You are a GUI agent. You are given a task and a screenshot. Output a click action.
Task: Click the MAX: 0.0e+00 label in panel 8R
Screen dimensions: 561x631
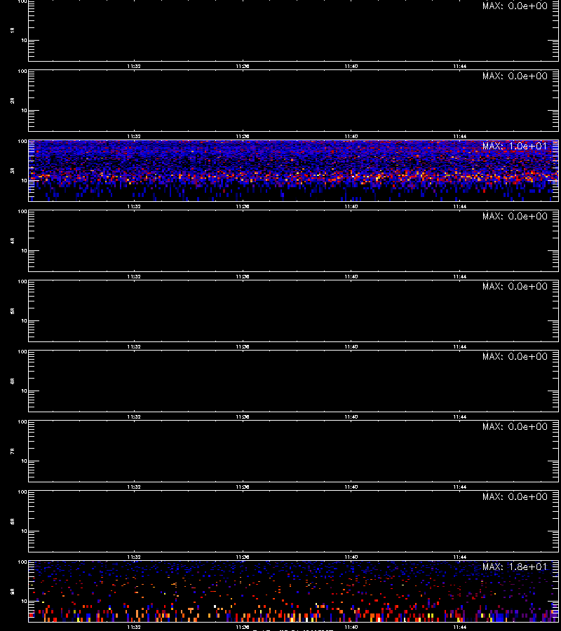515,496
